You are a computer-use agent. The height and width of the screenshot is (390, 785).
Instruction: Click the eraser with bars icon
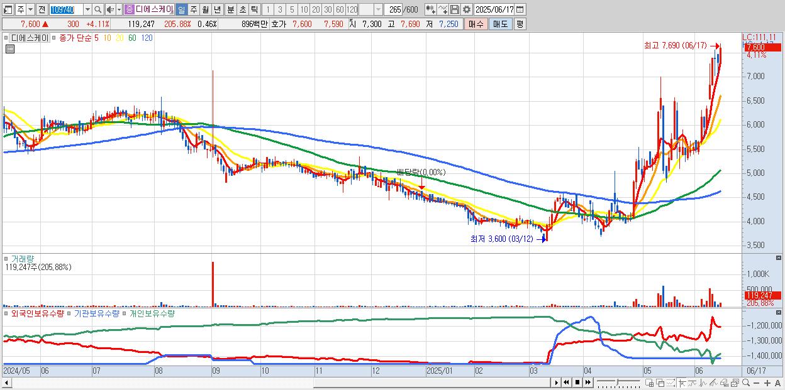[x=725, y=383]
